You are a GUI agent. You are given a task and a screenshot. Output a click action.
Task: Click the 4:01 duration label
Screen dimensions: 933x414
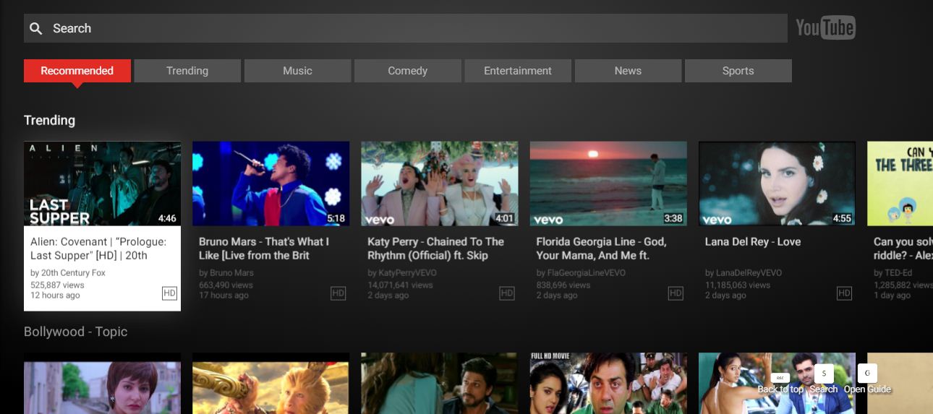[x=504, y=218]
